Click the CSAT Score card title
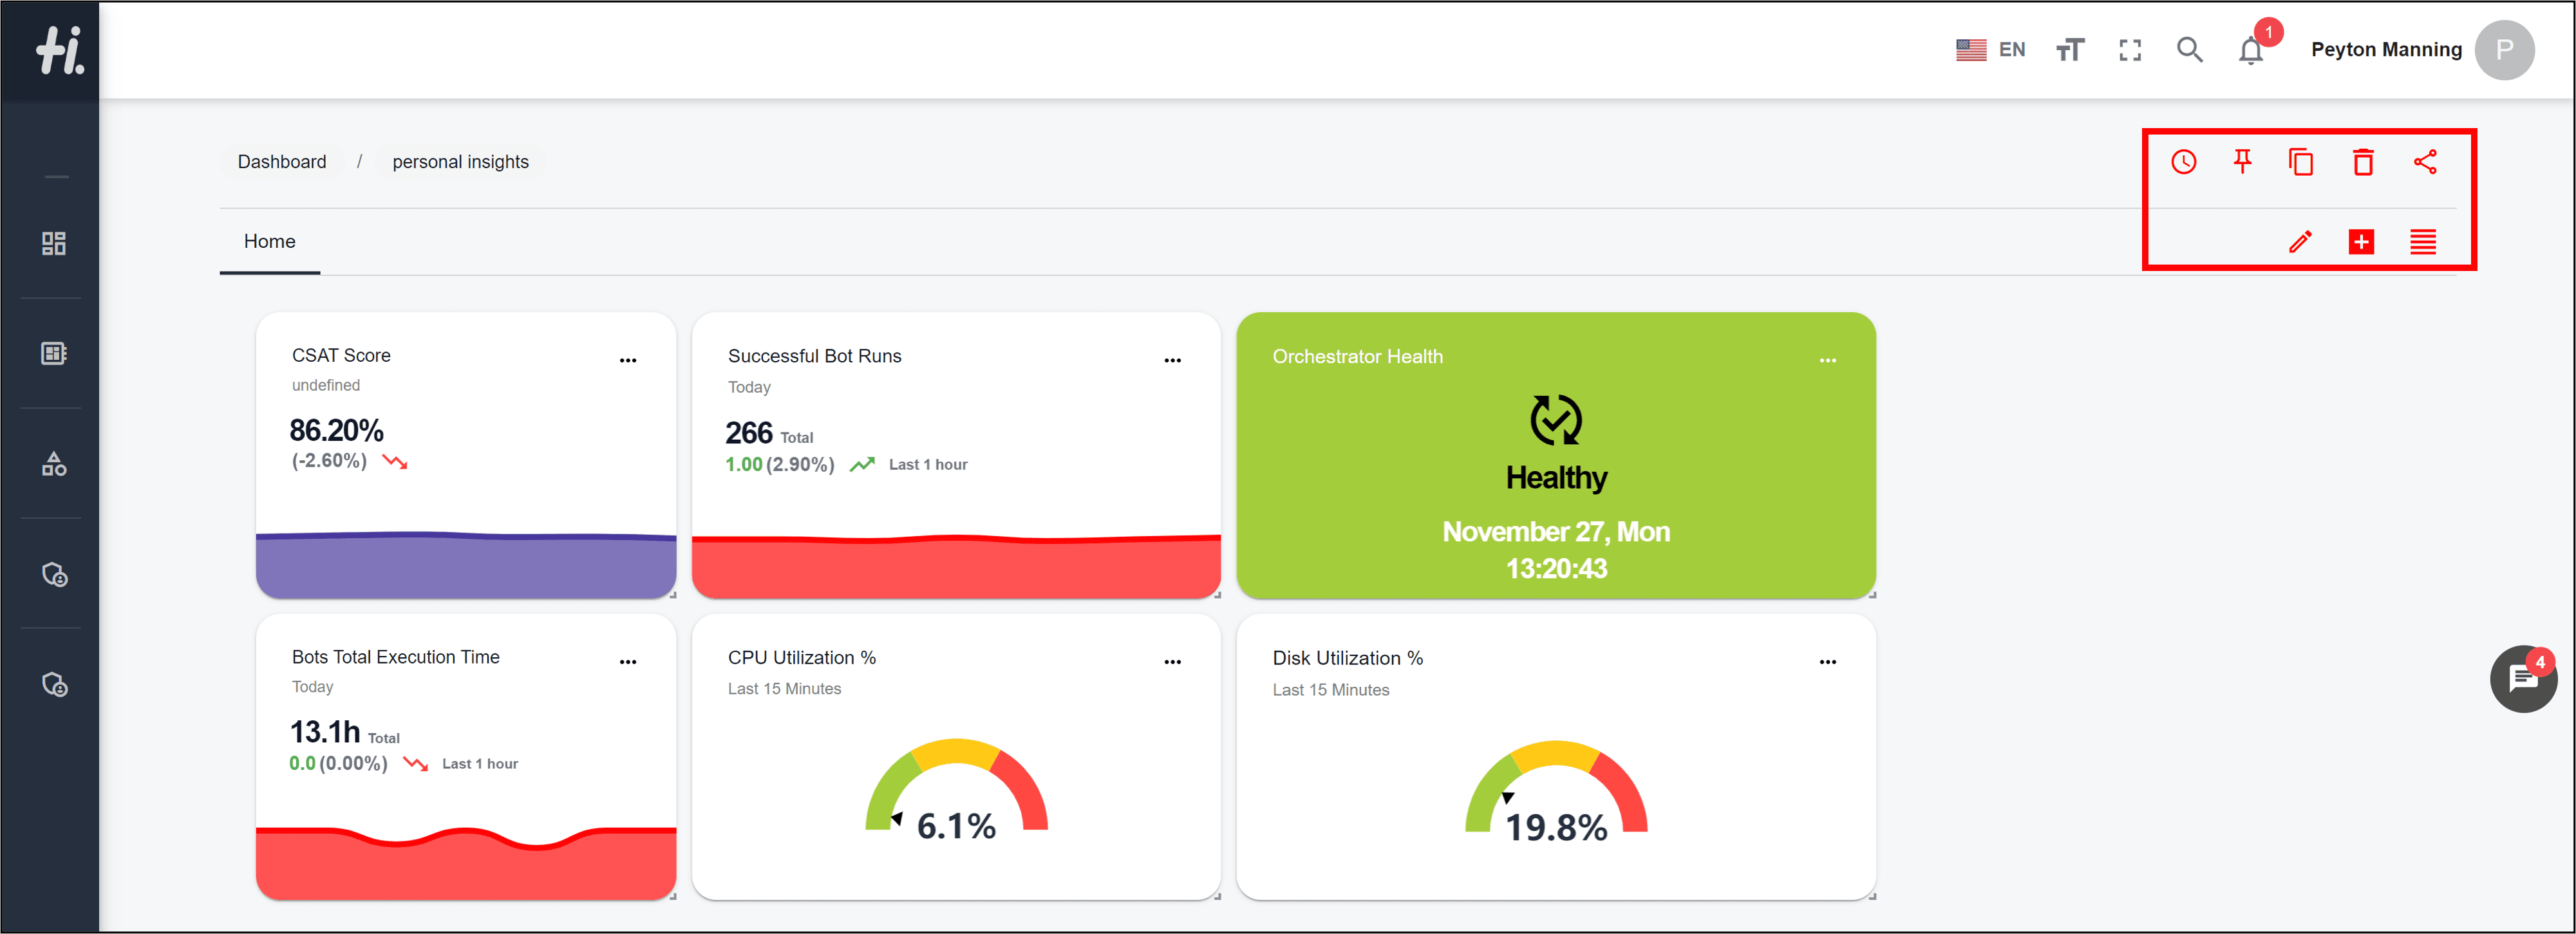The height and width of the screenshot is (934, 2576). [x=341, y=355]
